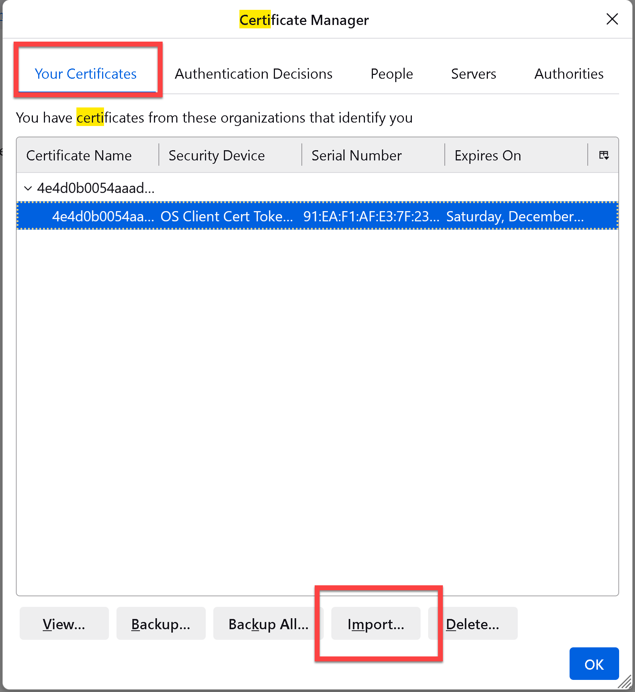Switch to Your Certificates tab
Screen dimensions: 635x692
(x=85, y=74)
